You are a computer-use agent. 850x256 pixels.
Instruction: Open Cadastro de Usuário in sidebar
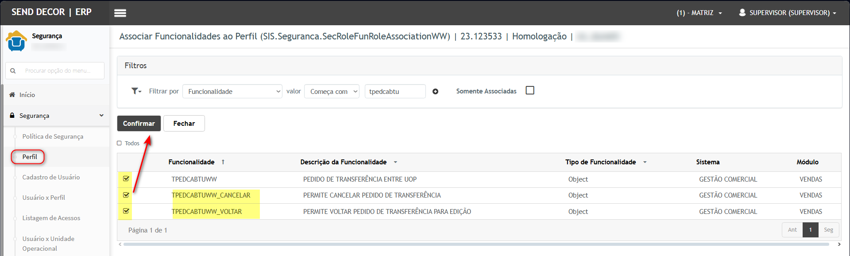[51, 177]
